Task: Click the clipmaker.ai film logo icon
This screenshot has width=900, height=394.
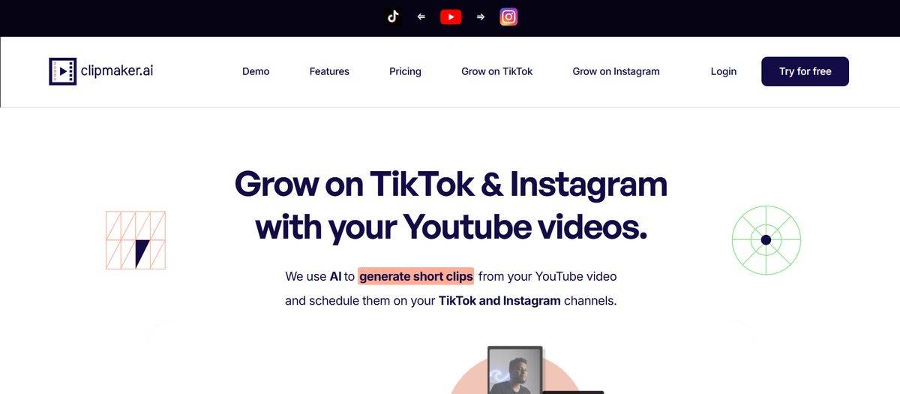Action: (62, 71)
